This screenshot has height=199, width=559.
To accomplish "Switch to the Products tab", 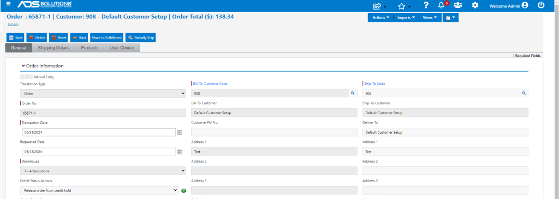I will [x=90, y=48].
